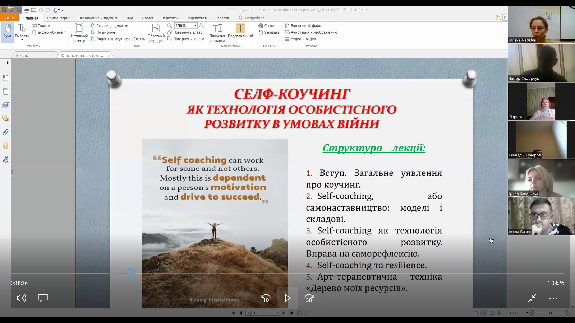Screen dimensions: 575x323
Task: Fit page По ширине
Action: pyautogui.click(x=103, y=32)
